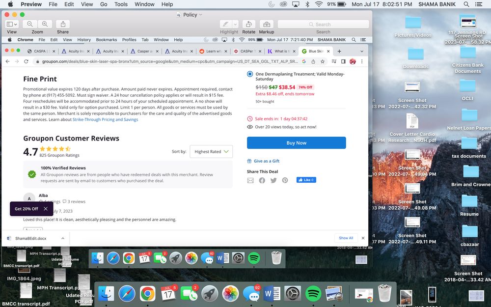Open the Strike-Through Pricing and Savings link
The image size is (491, 307).
[x=105, y=119]
